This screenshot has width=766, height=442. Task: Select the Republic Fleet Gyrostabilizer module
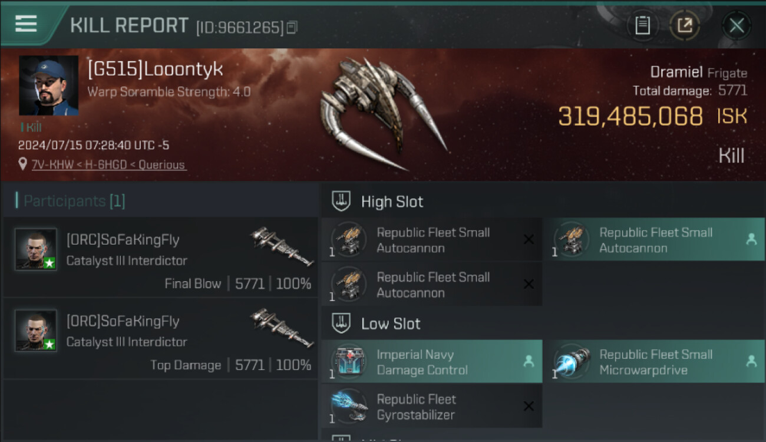(432, 407)
